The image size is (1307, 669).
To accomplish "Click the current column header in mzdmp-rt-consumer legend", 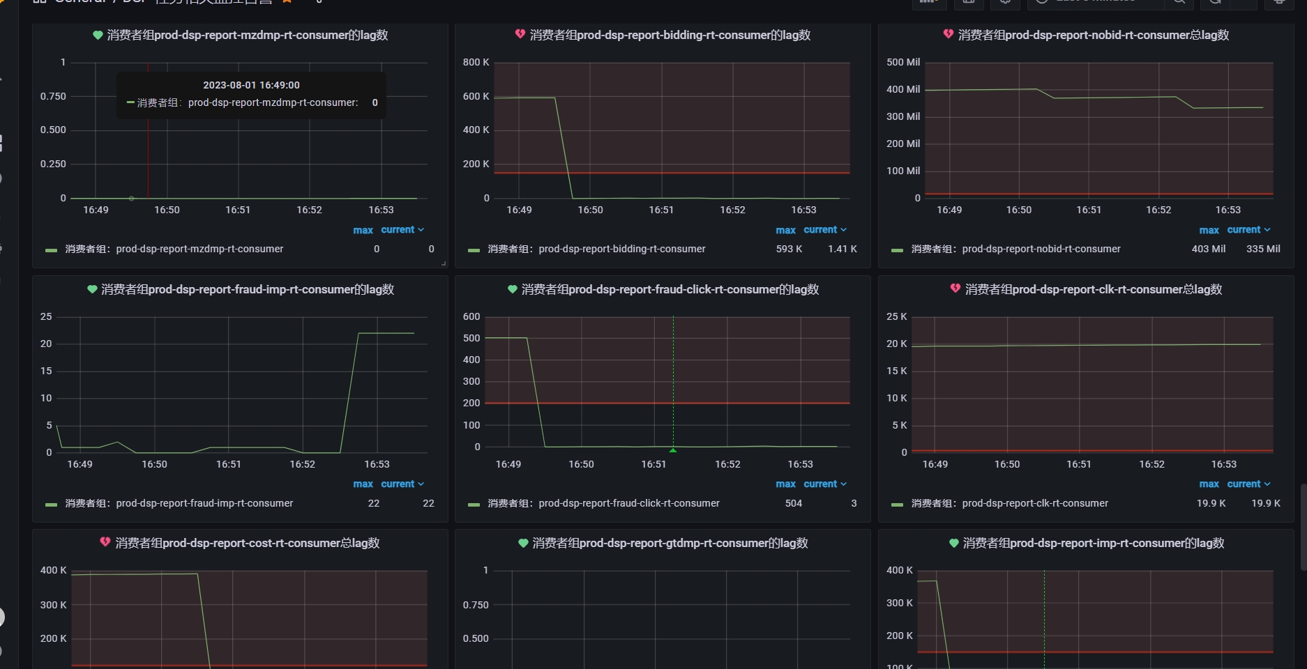I will click(x=402, y=229).
